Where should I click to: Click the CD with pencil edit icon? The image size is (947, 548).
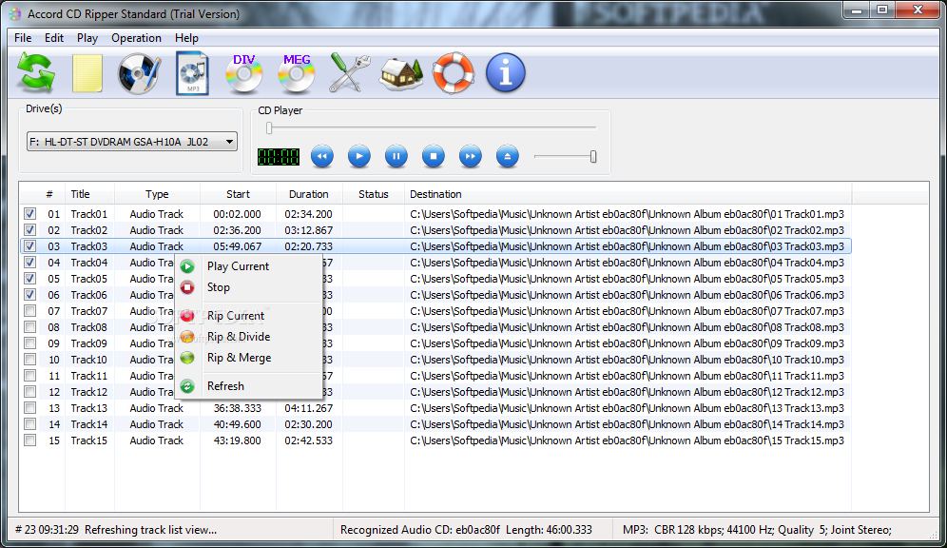coord(139,73)
